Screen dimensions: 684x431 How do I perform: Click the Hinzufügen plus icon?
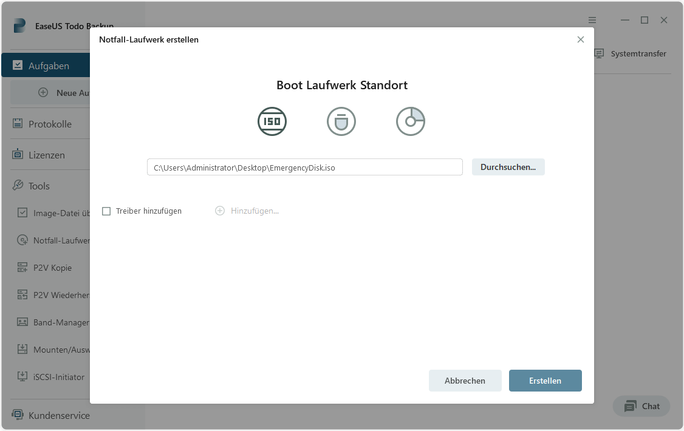[220, 211]
